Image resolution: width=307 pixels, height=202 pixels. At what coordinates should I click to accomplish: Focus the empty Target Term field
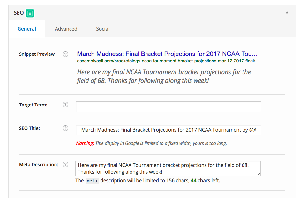168,106
